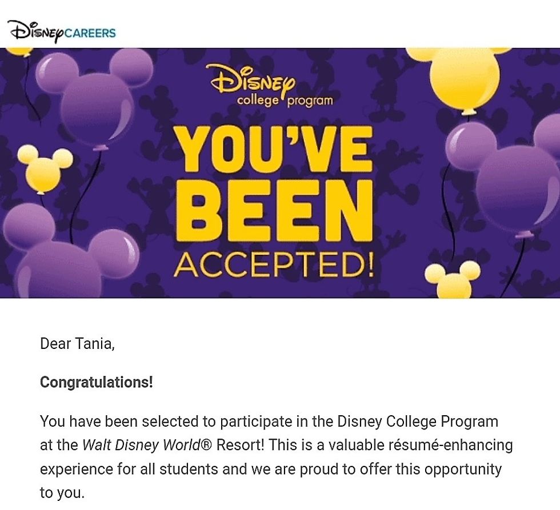Click the "ACCEPTED!" banner text
Image resolution: width=560 pixels, height=510 pixels.
(274, 264)
